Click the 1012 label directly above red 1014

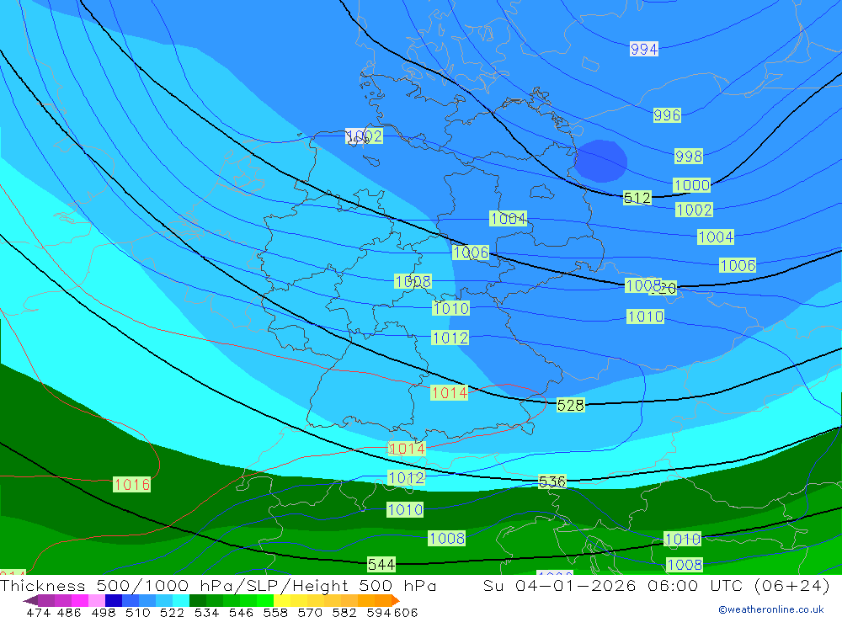[x=450, y=338]
